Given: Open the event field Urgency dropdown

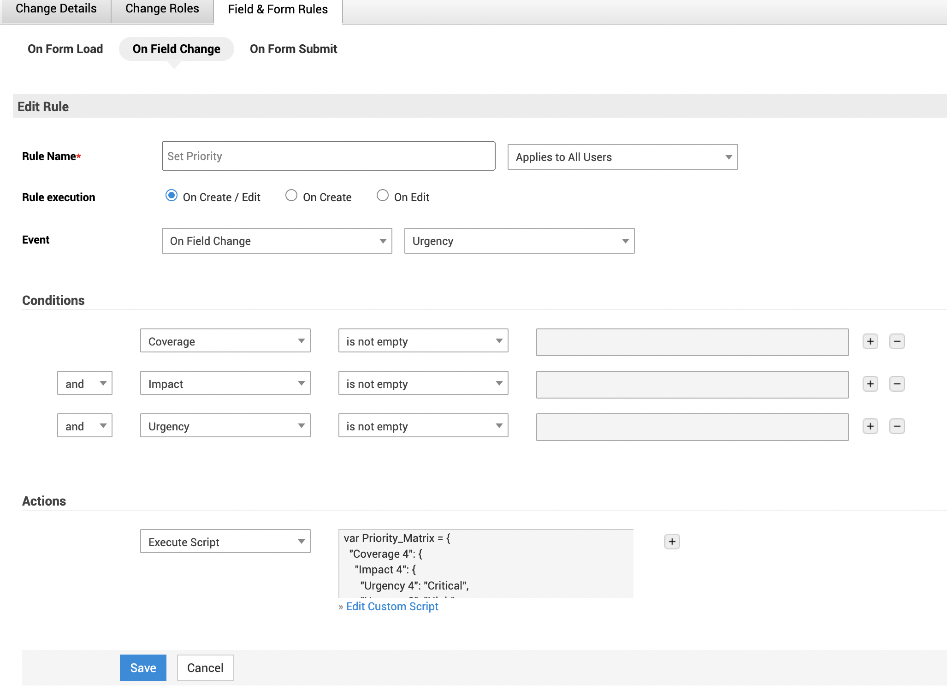Looking at the screenshot, I should 519,241.
